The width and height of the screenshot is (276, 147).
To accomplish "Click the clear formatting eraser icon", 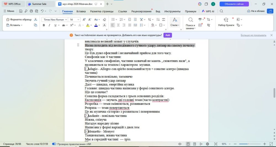I will point(104,20).
